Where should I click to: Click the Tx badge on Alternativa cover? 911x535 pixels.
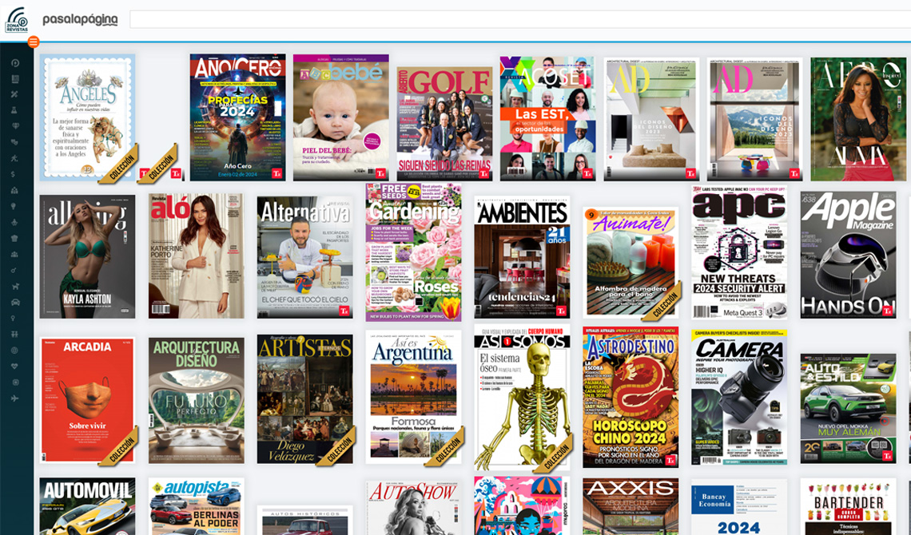344,311
